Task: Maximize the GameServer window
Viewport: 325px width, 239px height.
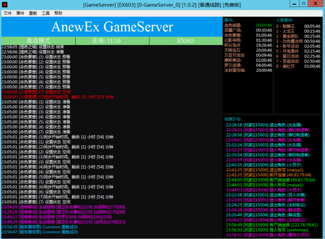Action: pyautogui.click(x=304, y=4)
